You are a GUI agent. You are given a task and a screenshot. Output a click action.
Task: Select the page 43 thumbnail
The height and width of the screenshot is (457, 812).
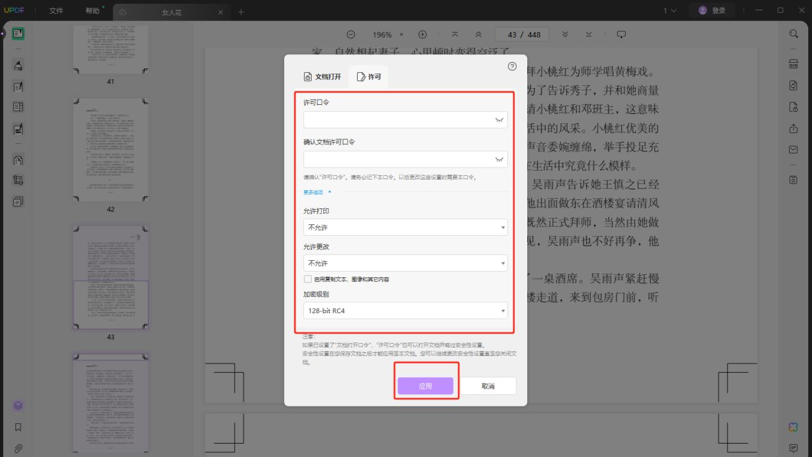click(x=111, y=277)
